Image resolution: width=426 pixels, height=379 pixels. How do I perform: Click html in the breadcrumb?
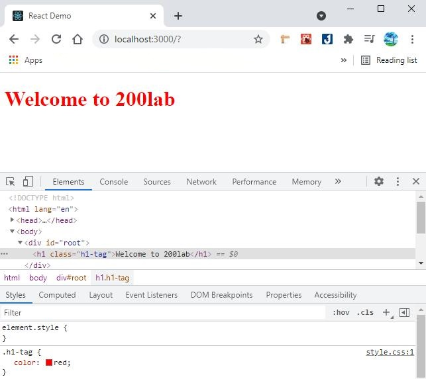tap(12, 278)
